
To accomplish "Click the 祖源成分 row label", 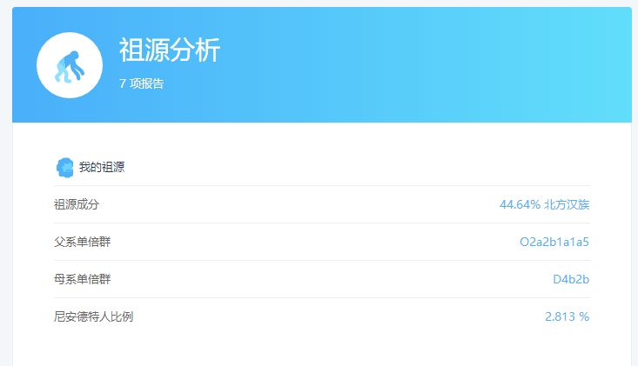I will point(77,204).
